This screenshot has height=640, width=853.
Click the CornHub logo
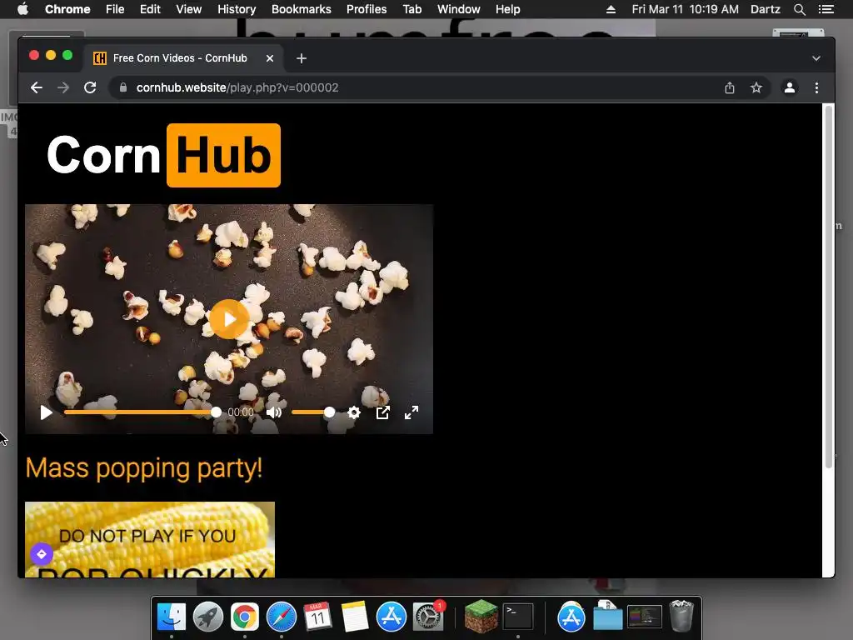point(164,155)
